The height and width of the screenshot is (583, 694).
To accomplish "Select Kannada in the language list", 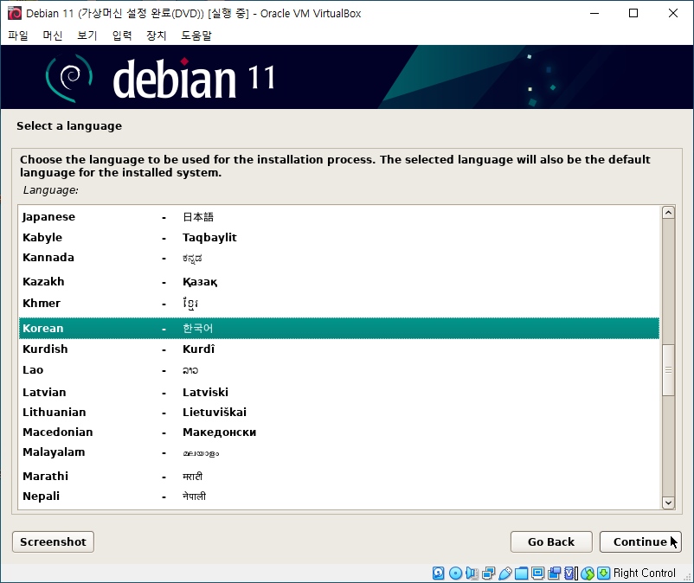I will tap(339, 258).
